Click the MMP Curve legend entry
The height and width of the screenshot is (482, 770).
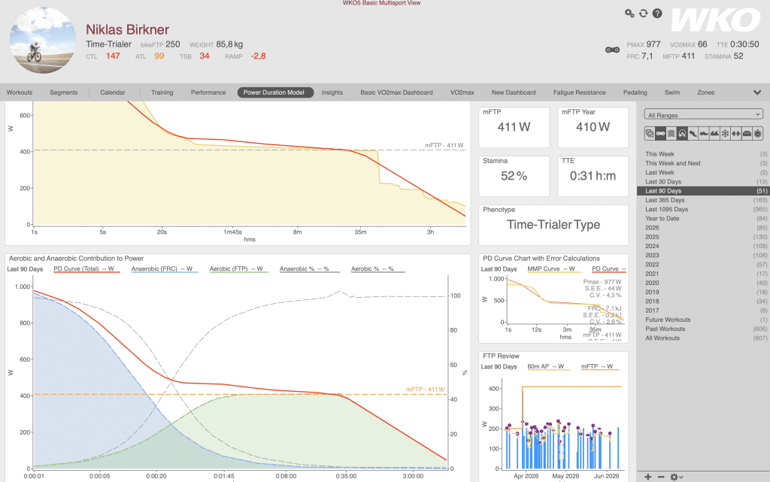coord(553,269)
